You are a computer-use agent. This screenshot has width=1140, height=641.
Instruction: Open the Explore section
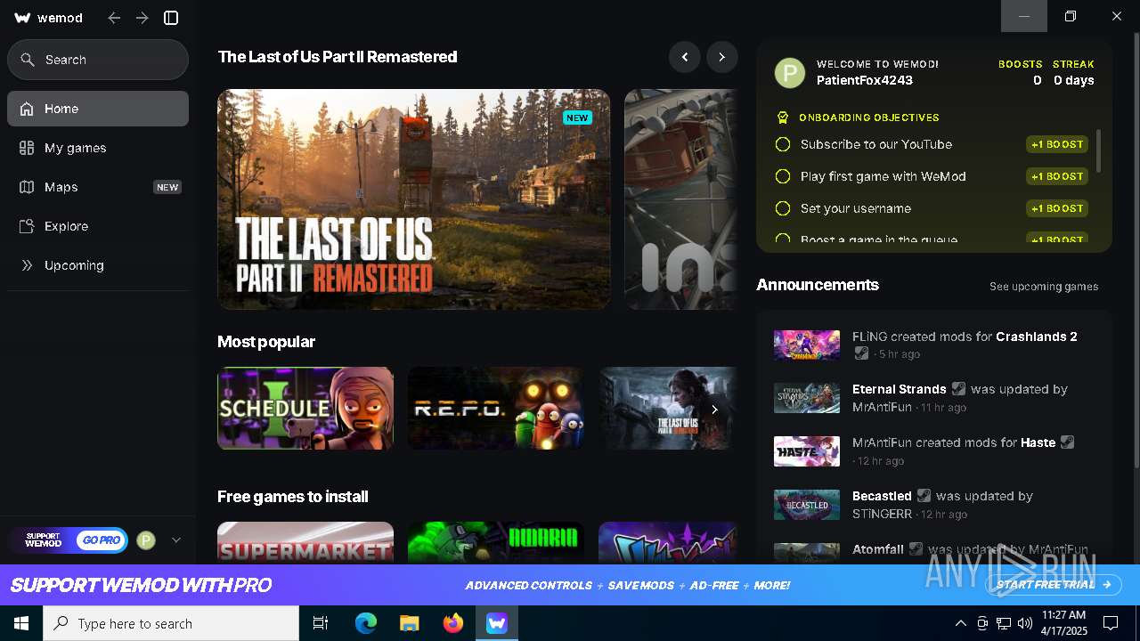point(98,226)
